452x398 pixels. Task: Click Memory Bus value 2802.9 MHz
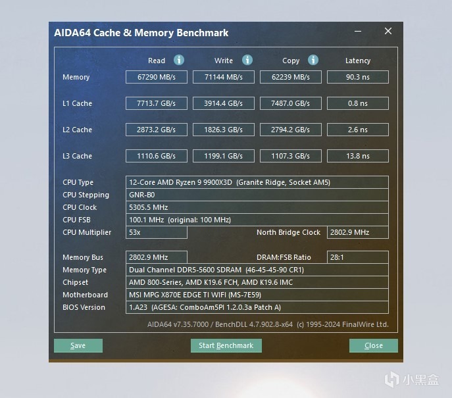[x=157, y=257]
